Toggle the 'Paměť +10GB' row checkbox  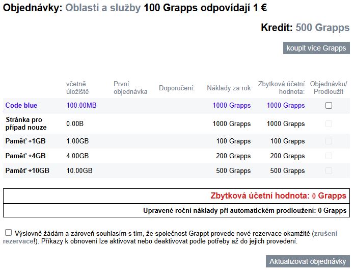click(x=329, y=170)
